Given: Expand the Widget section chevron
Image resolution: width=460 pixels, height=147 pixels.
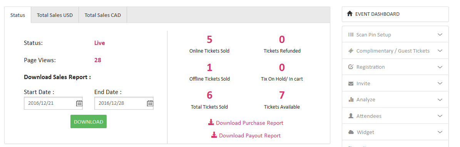Looking at the screenshot, I should tap(440, 132).
